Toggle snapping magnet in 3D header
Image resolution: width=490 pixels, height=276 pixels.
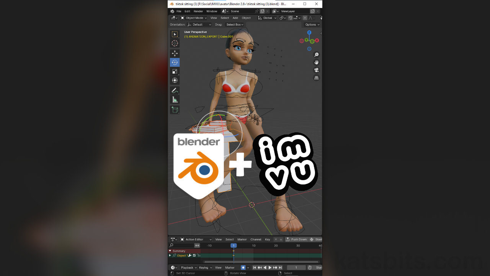291,18
